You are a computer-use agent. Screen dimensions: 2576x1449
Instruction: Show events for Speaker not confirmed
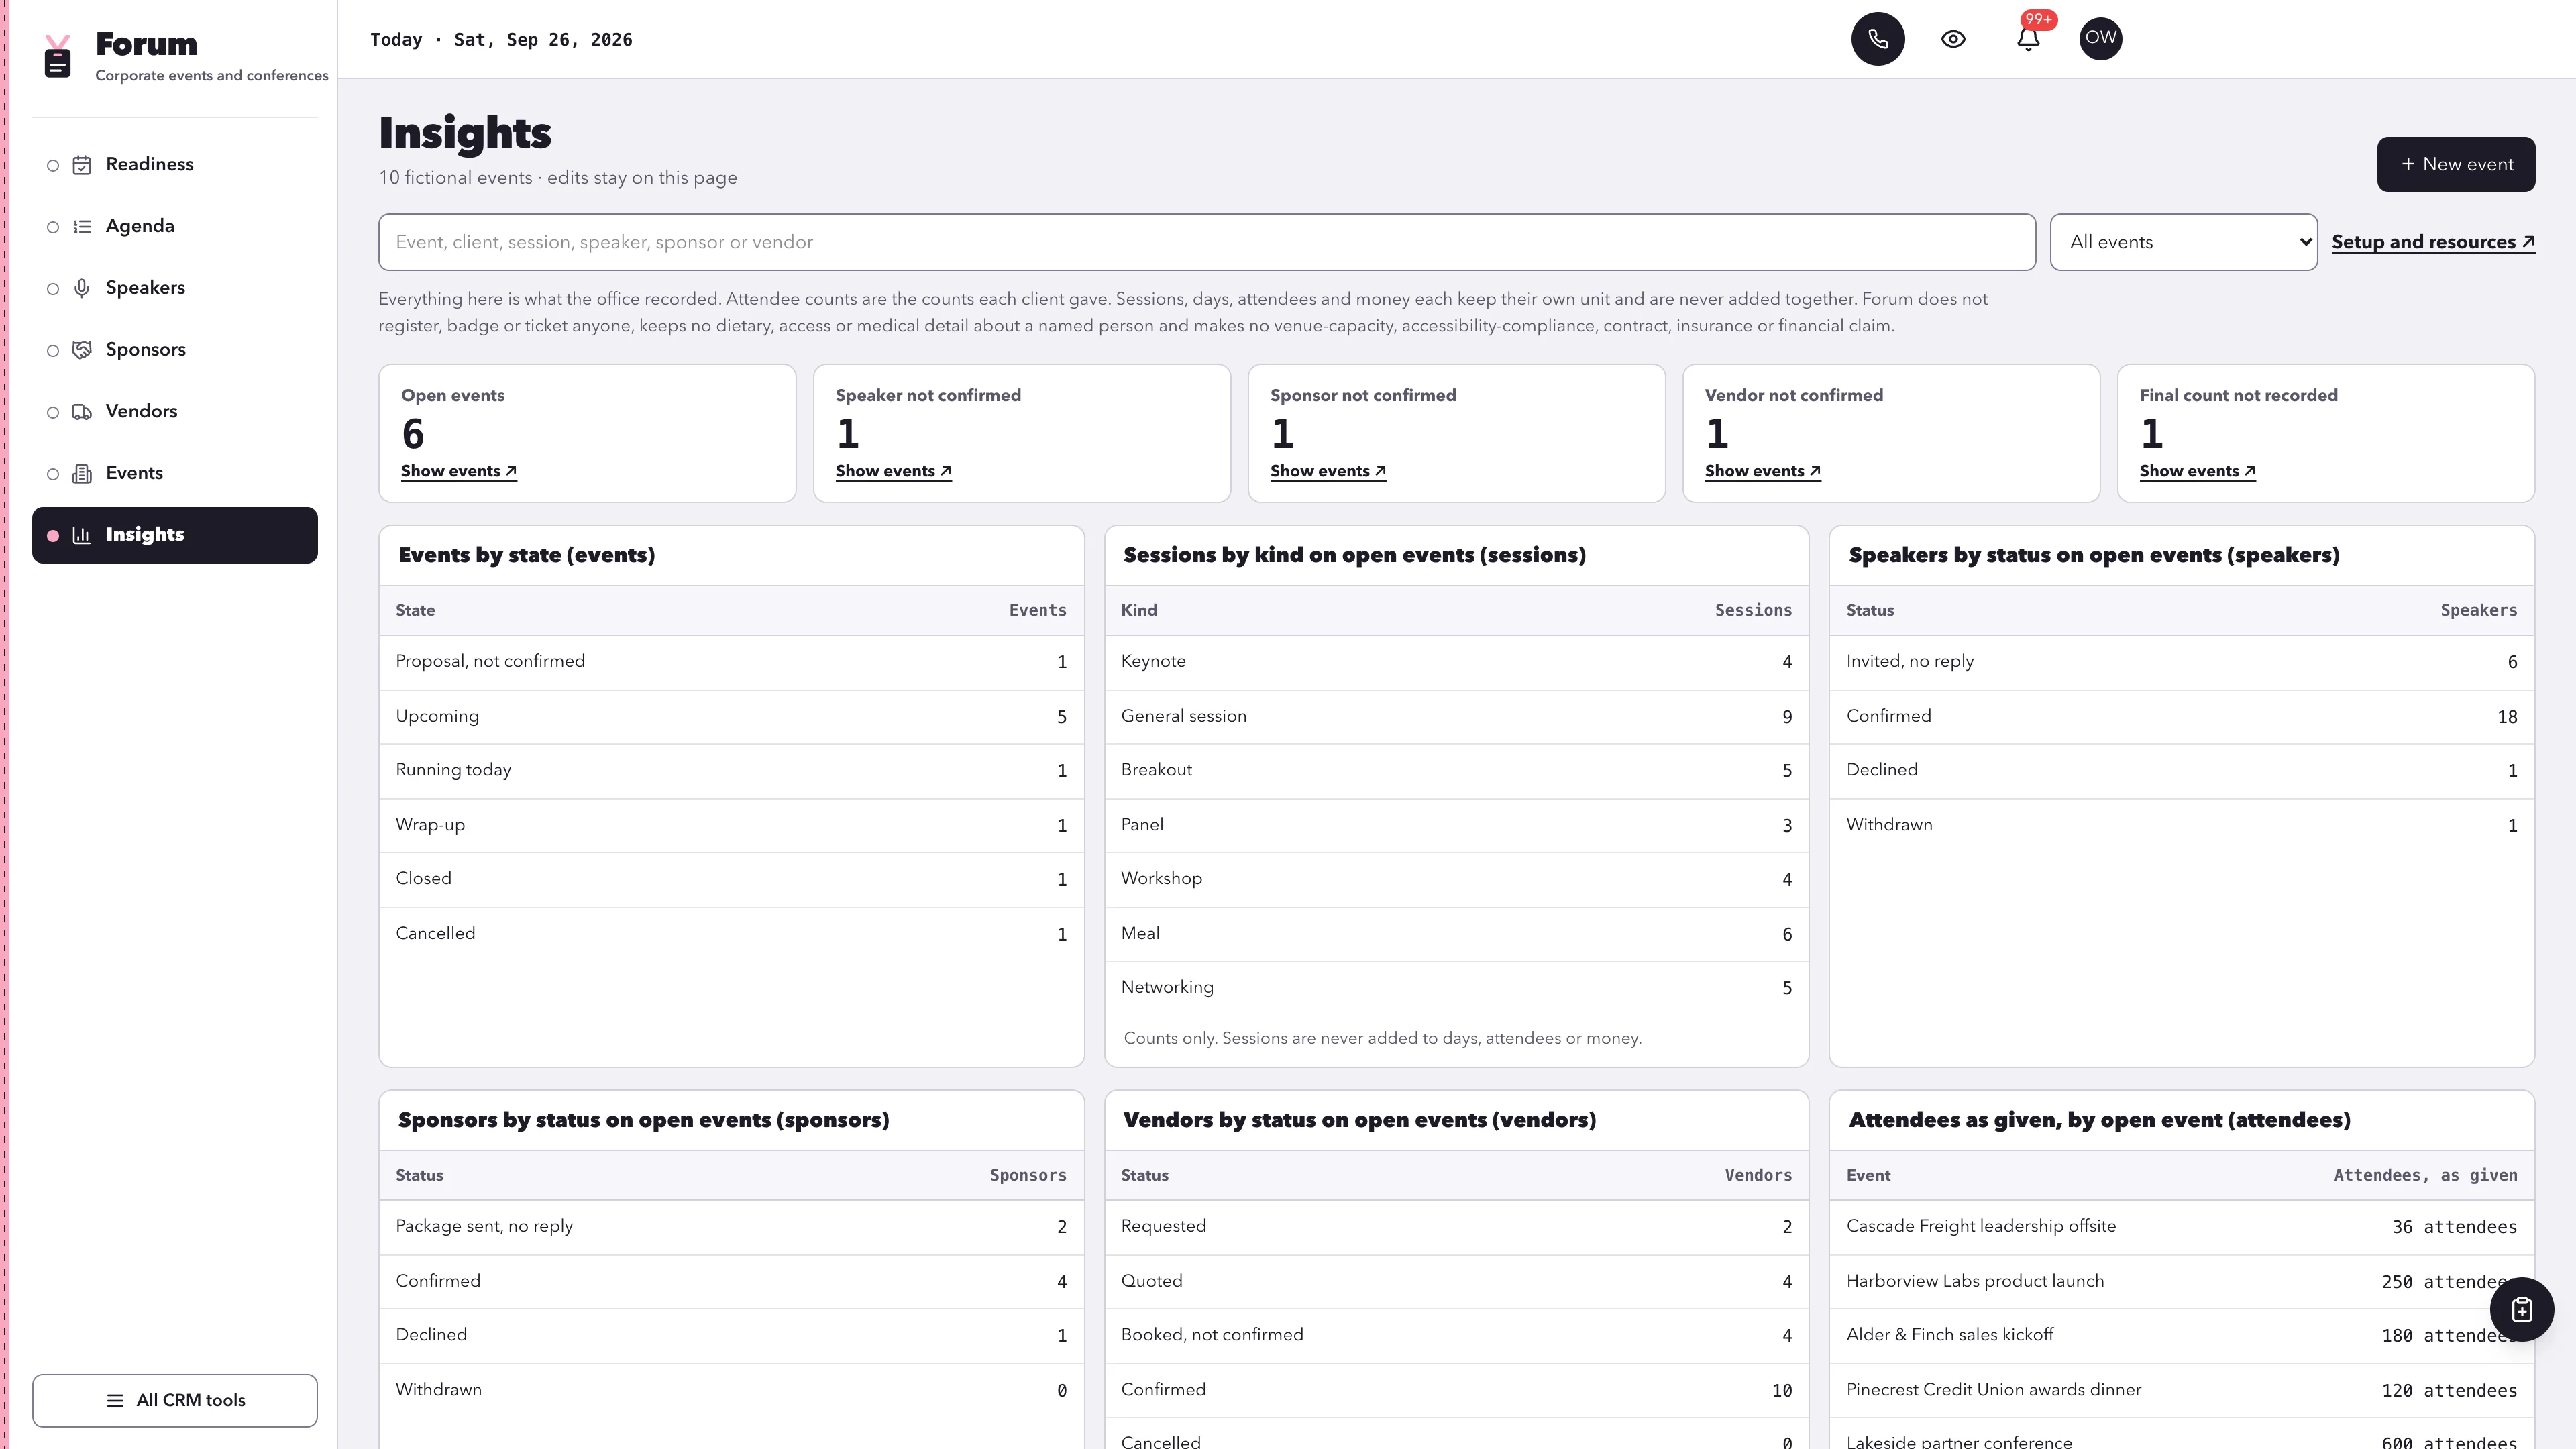893,471
